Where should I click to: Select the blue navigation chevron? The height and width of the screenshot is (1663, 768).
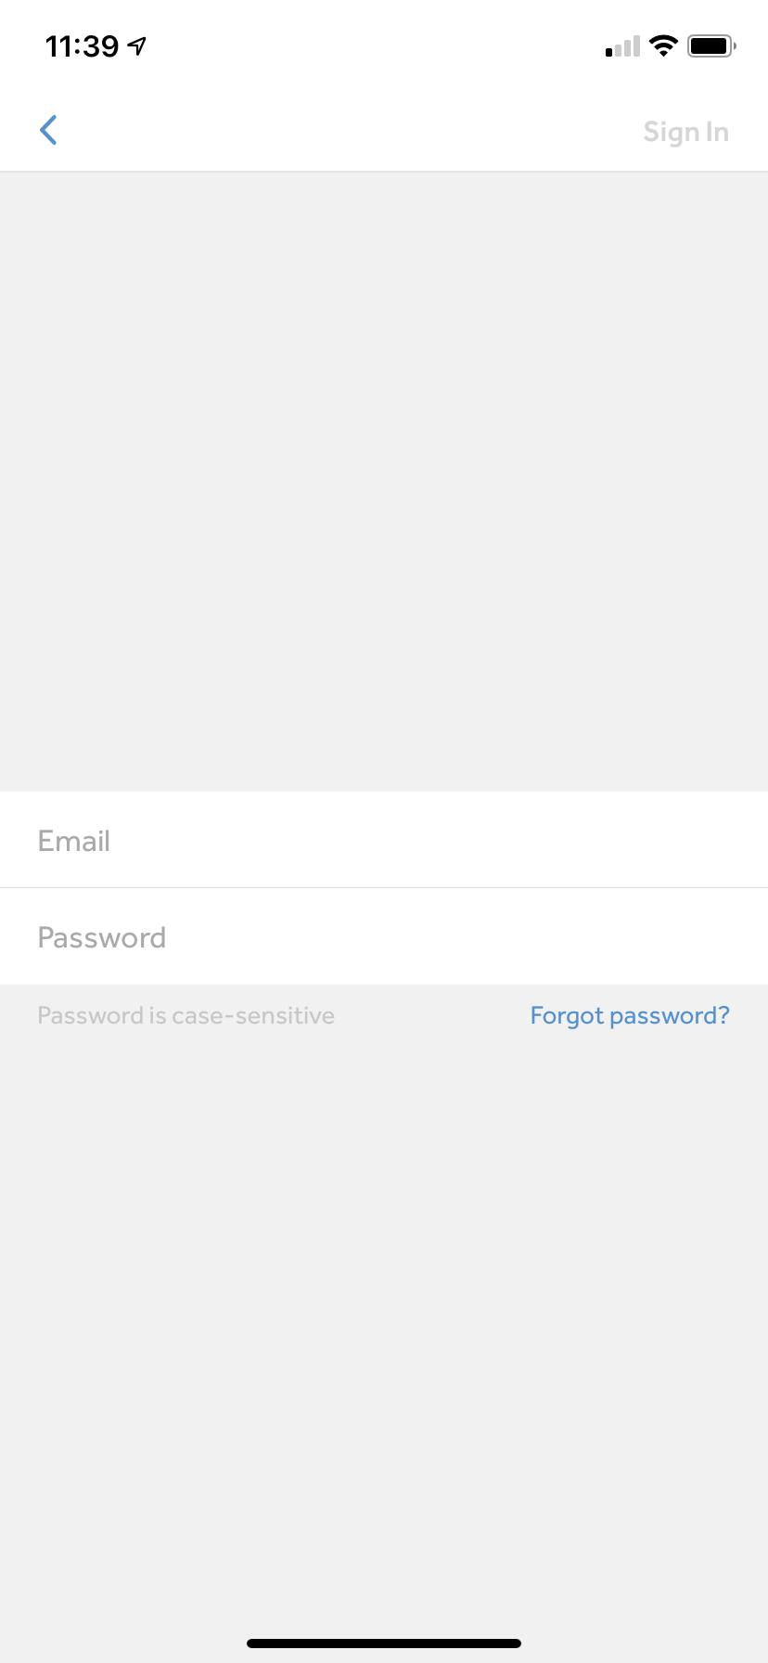(47, 130)
